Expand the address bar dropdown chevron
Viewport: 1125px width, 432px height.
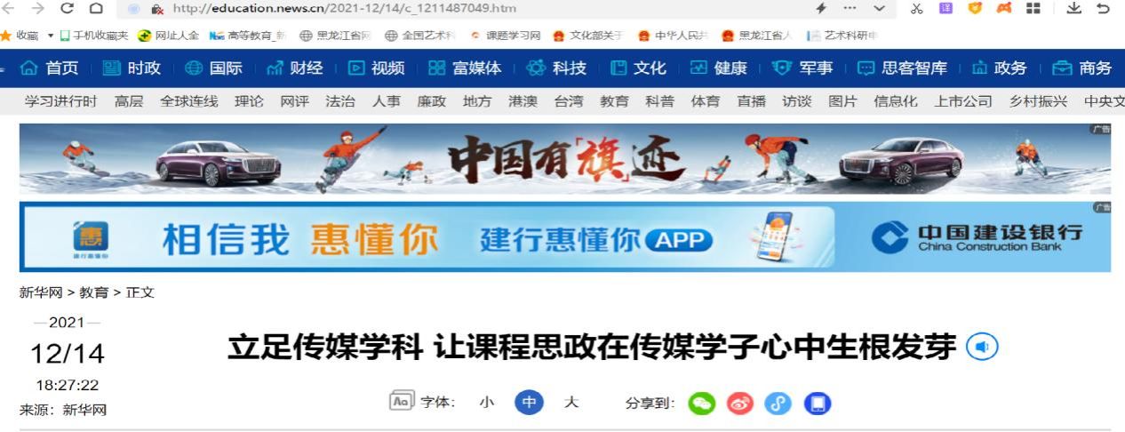click(x=879, y=8)
